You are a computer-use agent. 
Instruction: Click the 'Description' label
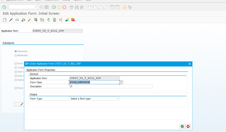tap(36, 86)
